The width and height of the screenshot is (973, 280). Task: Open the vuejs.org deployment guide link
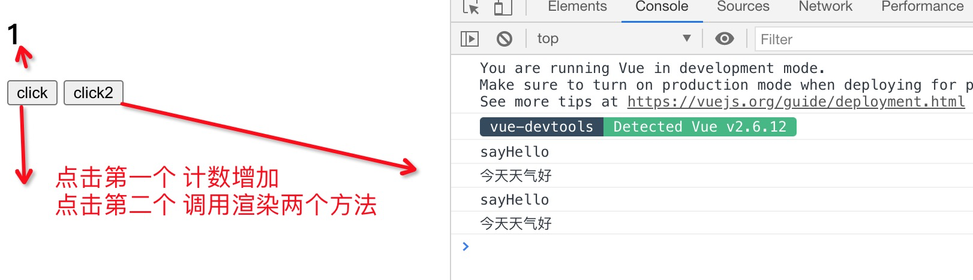point(796,102)
